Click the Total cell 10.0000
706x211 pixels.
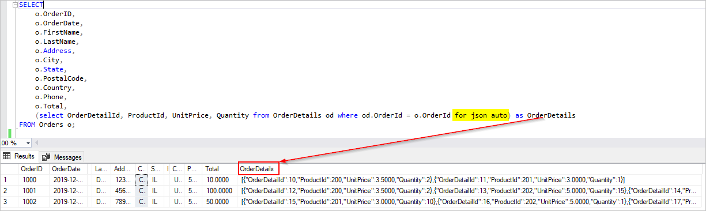pyautogui.click(x=220, y=179)
